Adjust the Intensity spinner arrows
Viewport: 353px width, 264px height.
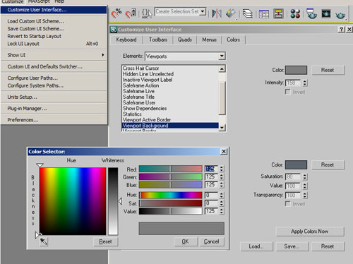click(x=305, y=83)
